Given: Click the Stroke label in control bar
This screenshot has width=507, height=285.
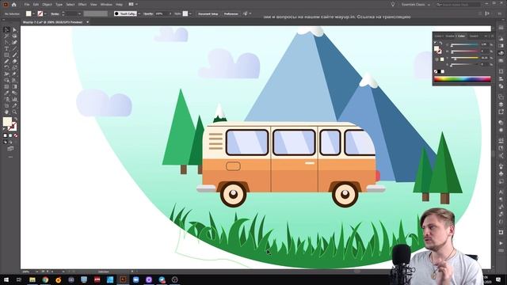Looking at the screenshot, I should tap(55, 13).
